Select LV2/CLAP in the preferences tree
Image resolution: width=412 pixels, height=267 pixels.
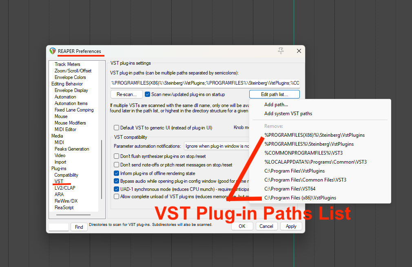coord(65,188)
